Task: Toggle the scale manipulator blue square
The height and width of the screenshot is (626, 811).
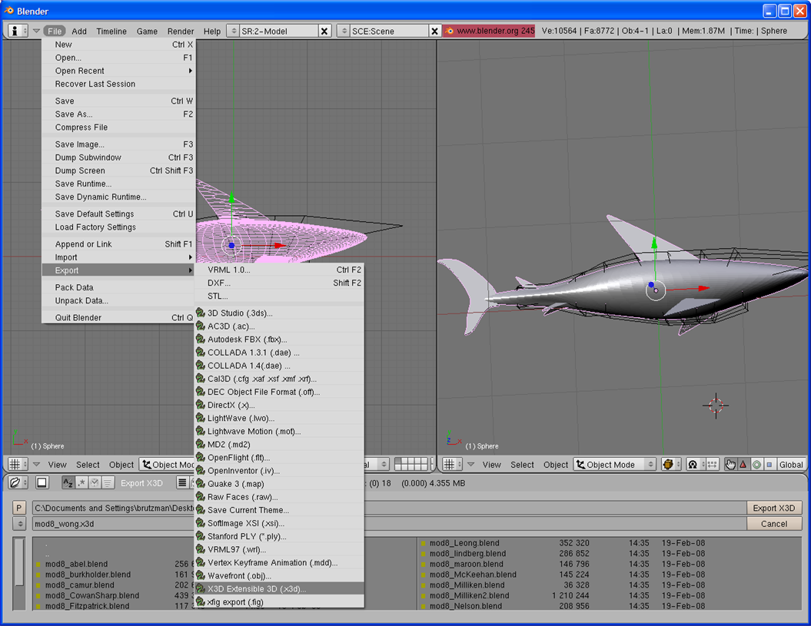Action: point(769,465)
